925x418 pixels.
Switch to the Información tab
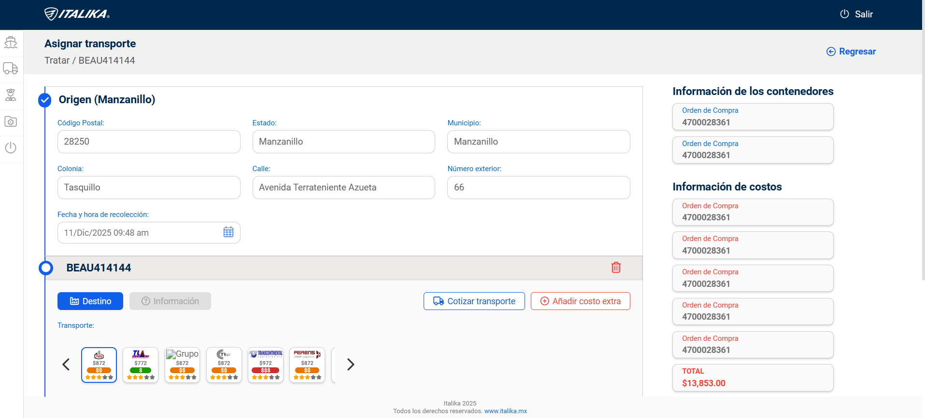point(170,301)
